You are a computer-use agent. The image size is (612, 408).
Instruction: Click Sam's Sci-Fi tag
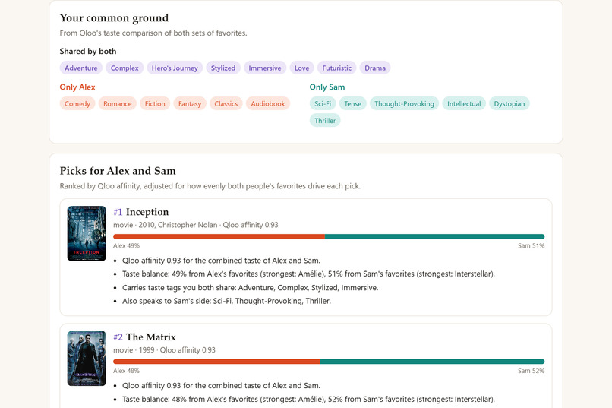pos(323,103)
